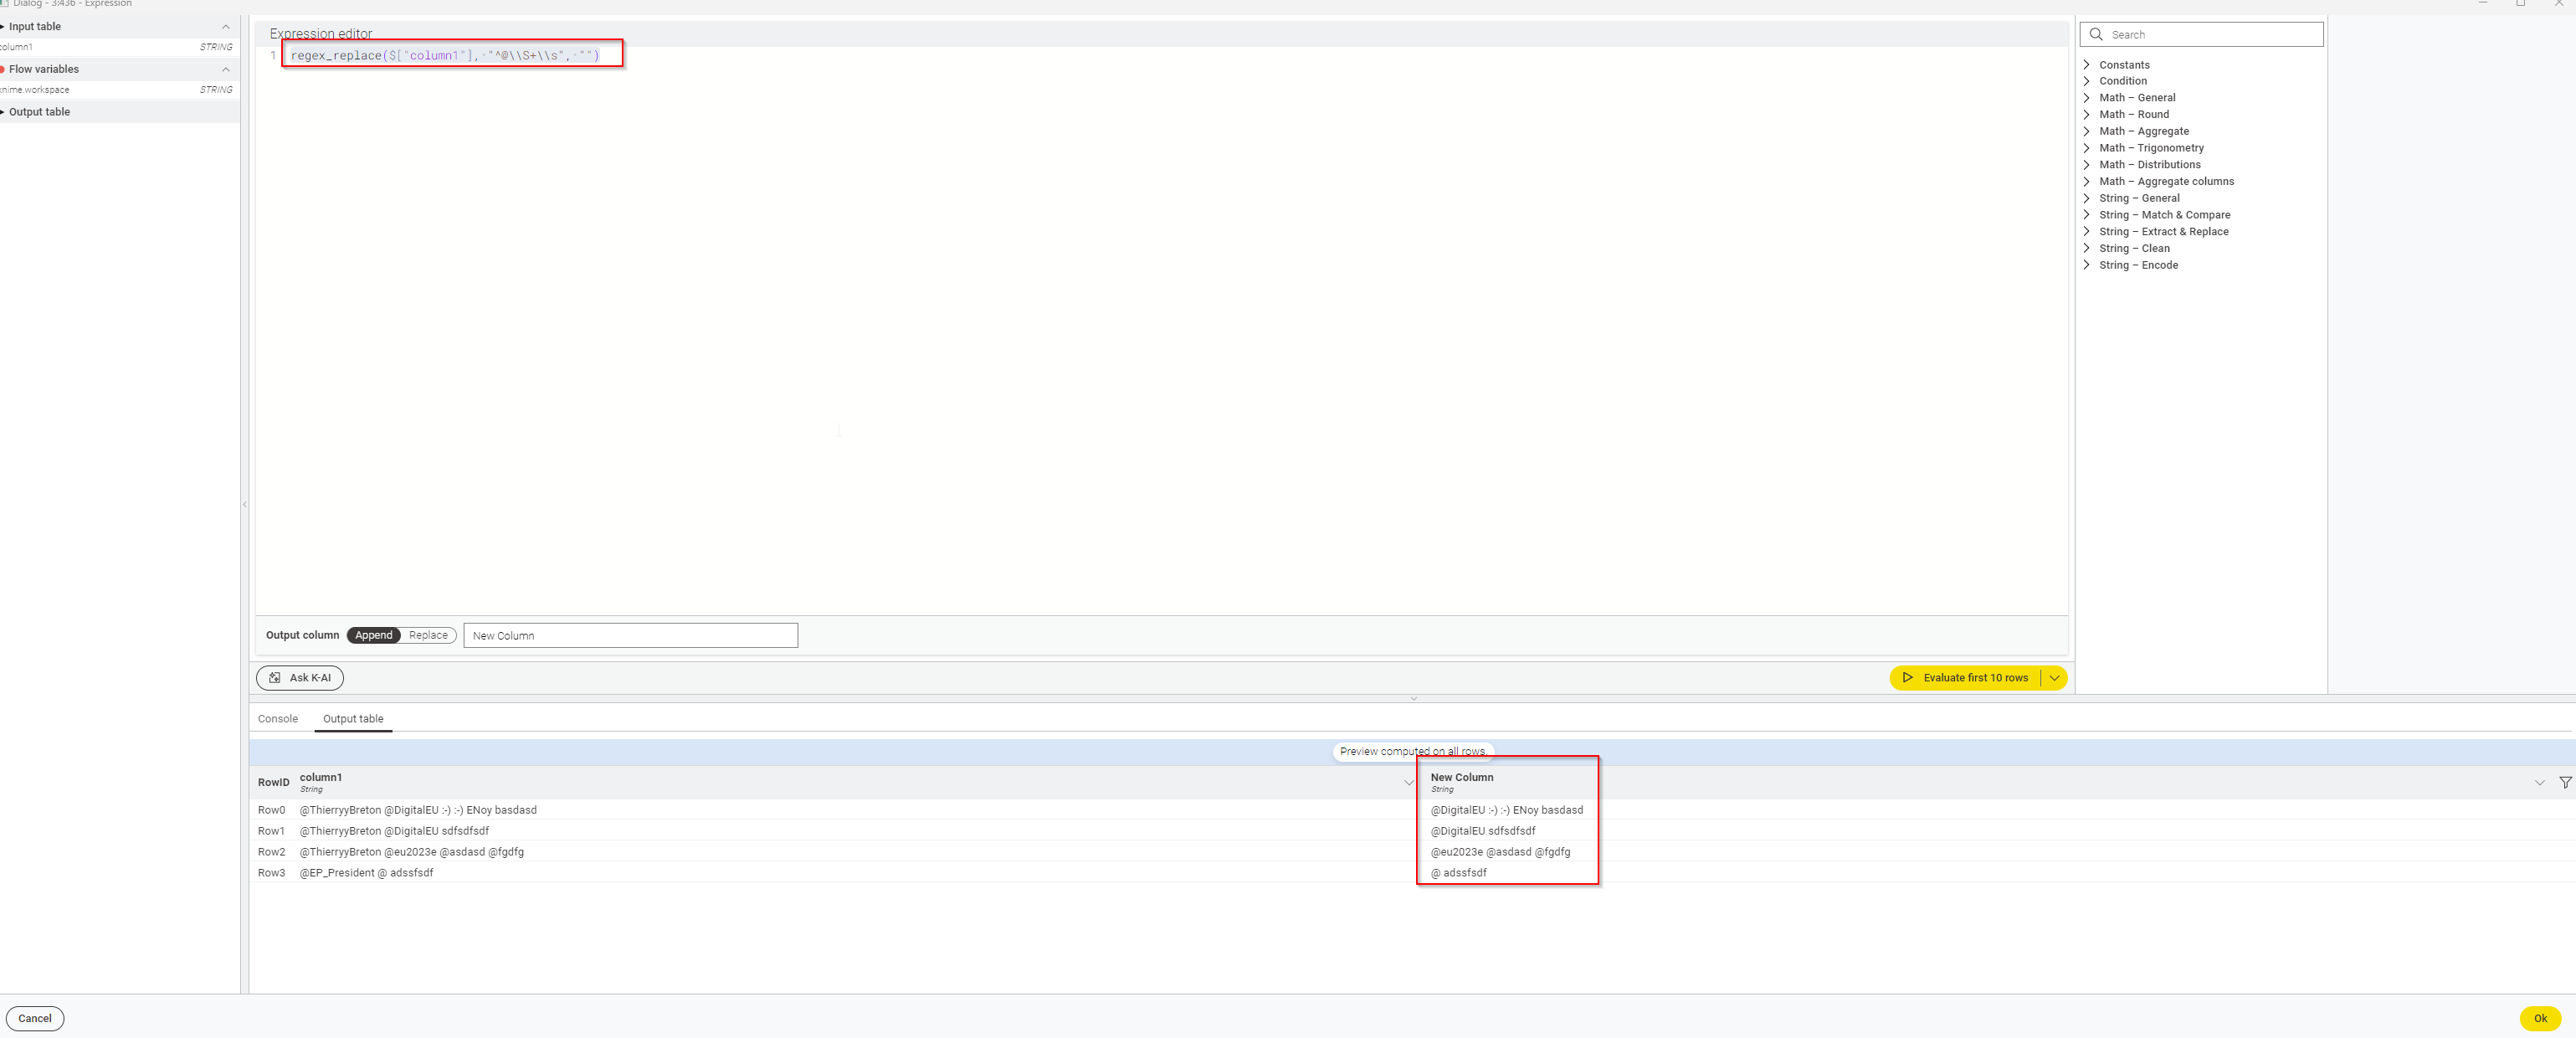Click the search magnifier icon in the function panel

pos(2096,33)
